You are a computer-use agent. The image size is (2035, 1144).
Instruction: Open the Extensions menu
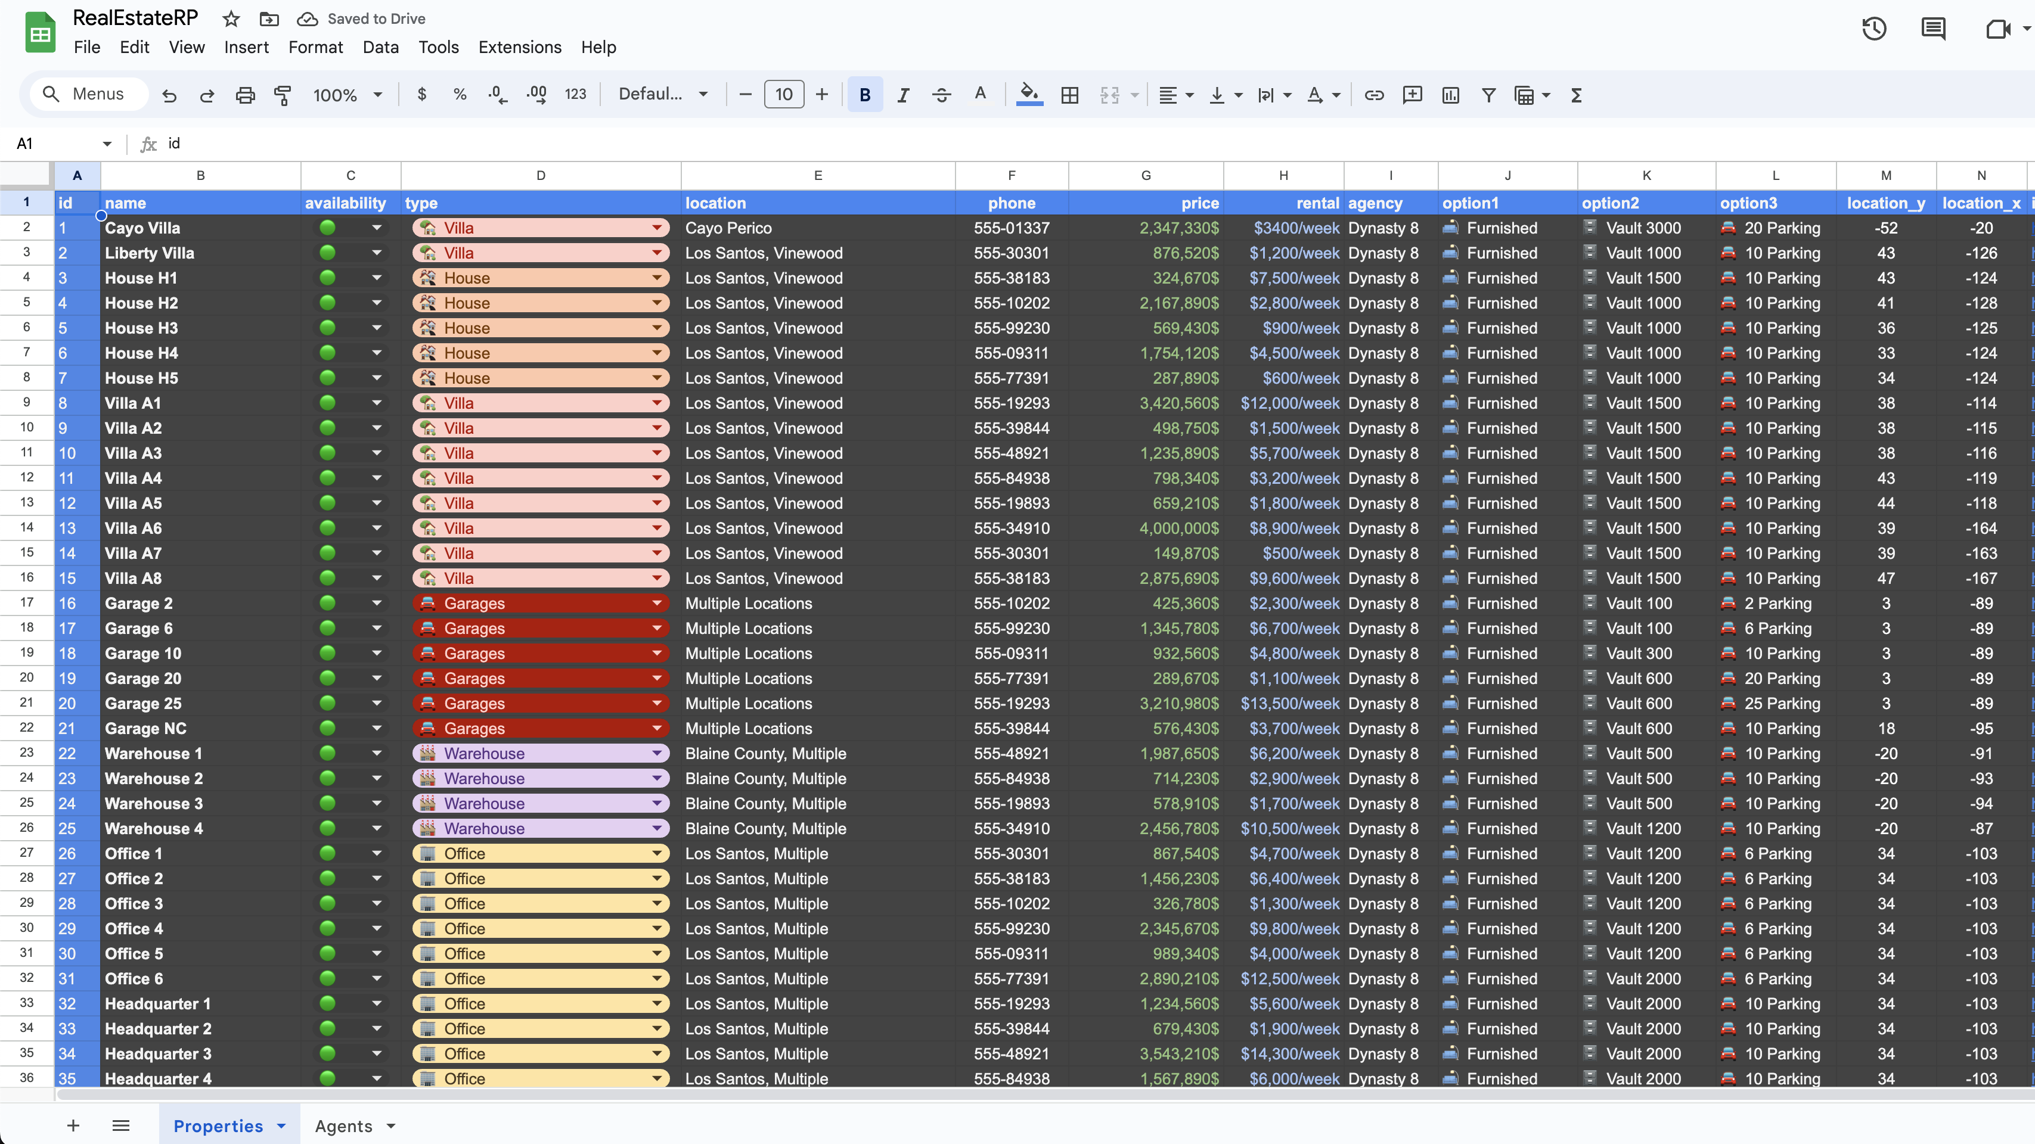tap(519, 48)
